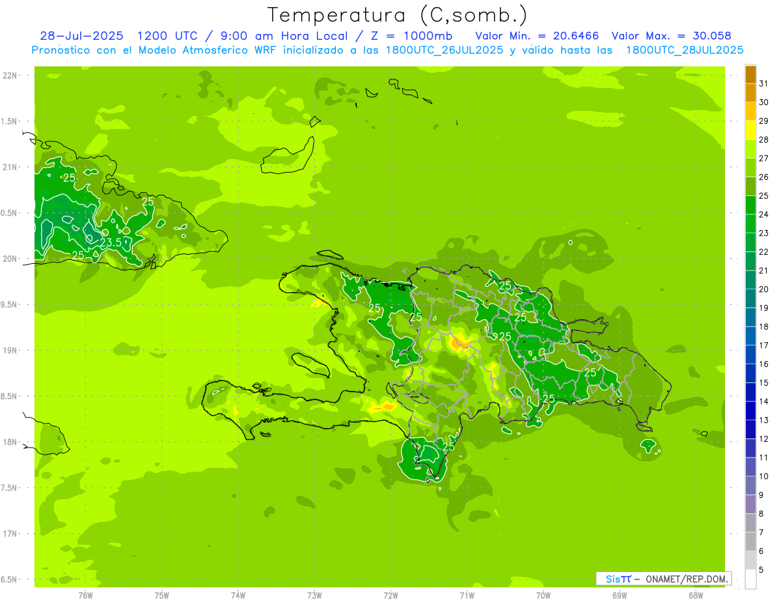Select the Valor Min. = 20.6466 text
The height and width of the screenshot is (604, 781).
537,36
